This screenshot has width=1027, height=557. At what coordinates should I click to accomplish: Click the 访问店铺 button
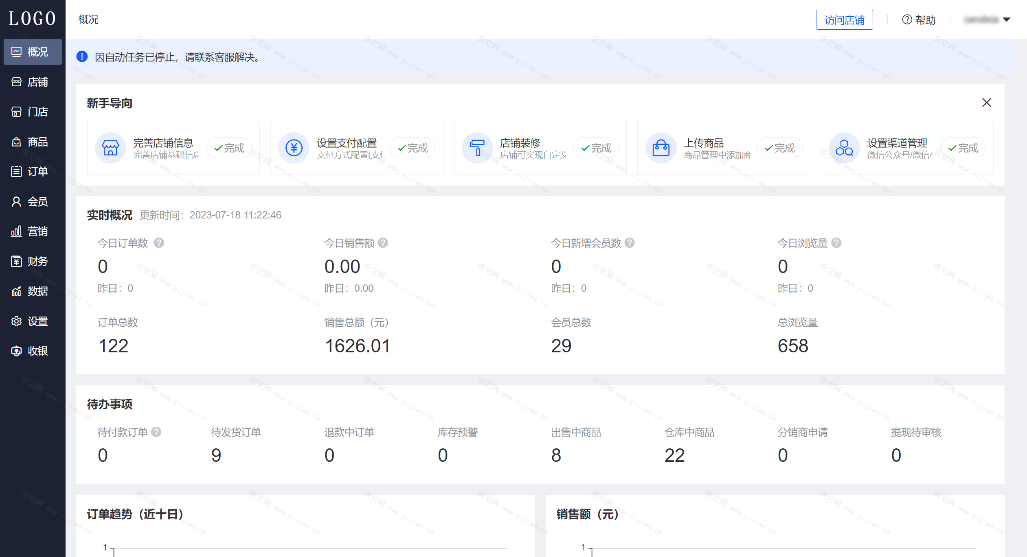coord(844,20)
